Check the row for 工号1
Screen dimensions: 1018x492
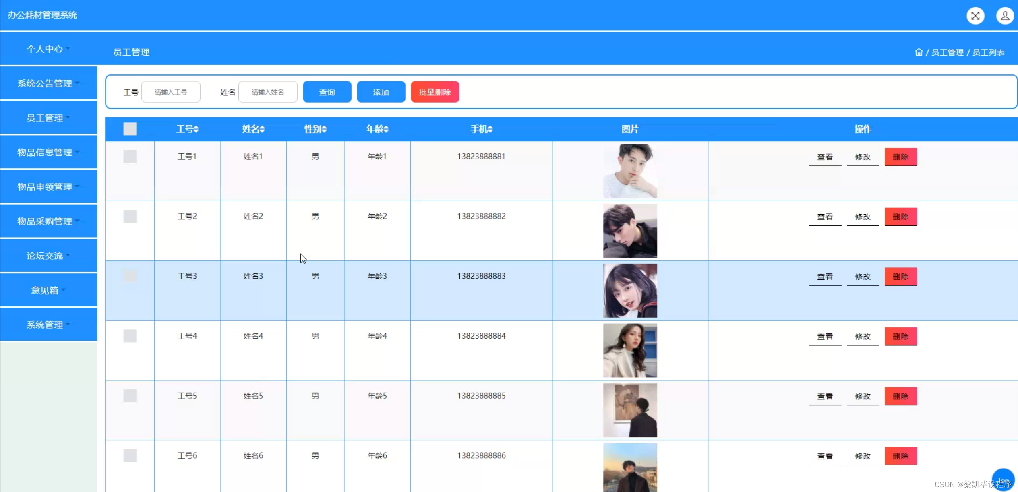[130, 157]
